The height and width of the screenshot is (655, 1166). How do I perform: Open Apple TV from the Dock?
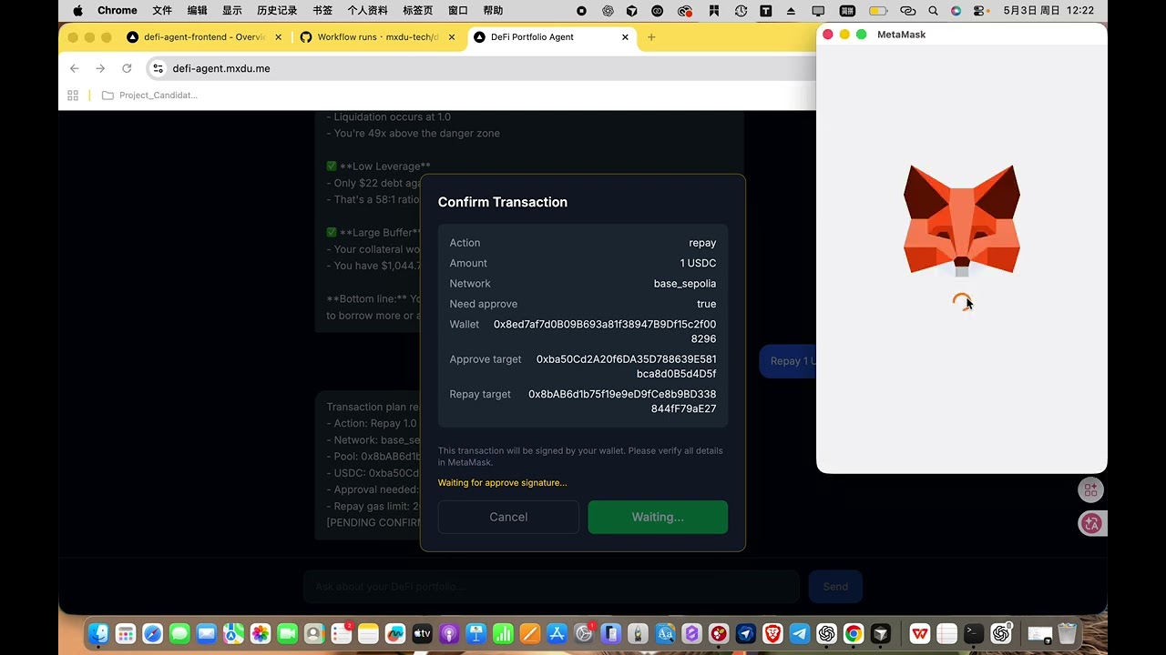tap(422, 634)
